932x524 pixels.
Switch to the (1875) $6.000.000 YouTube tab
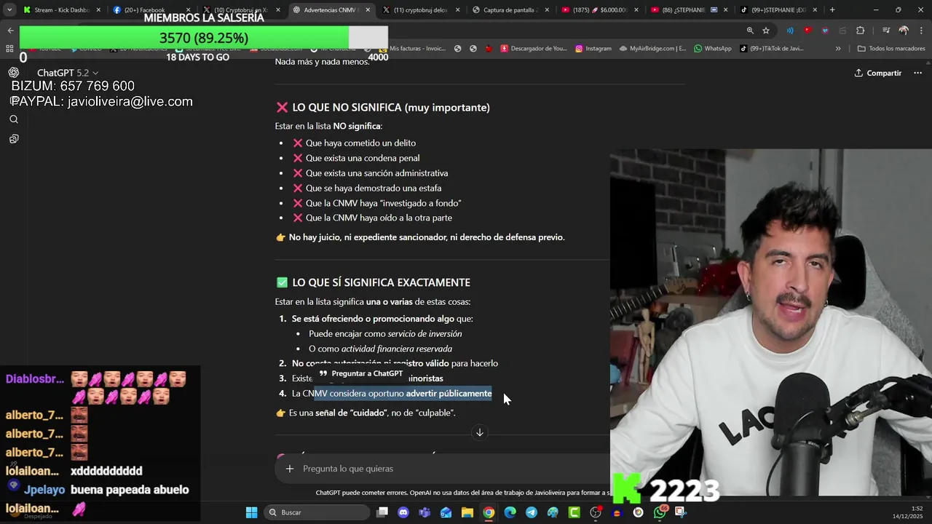pos(600,10)
